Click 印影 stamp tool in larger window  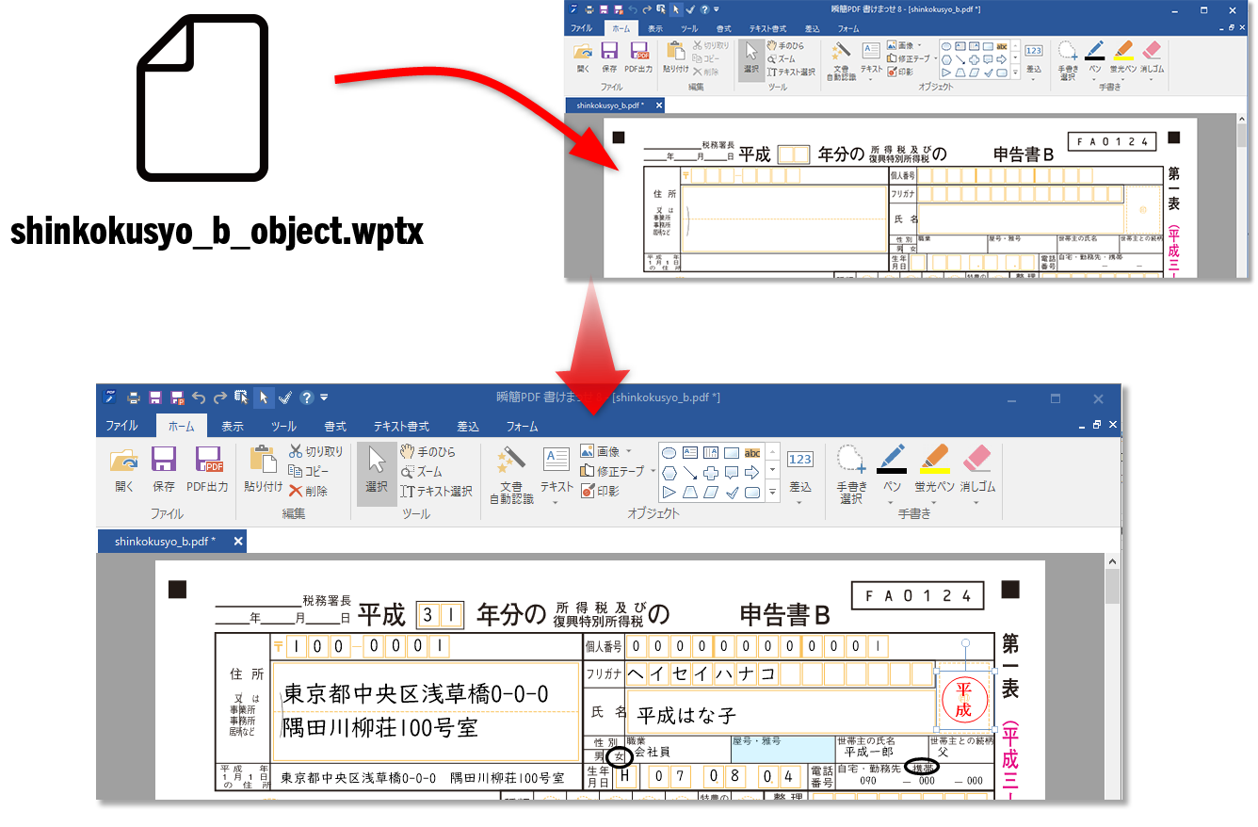pos(600,491)
